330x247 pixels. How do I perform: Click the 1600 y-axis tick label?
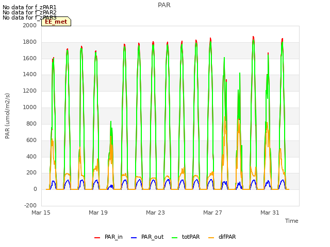pos(30,58)
